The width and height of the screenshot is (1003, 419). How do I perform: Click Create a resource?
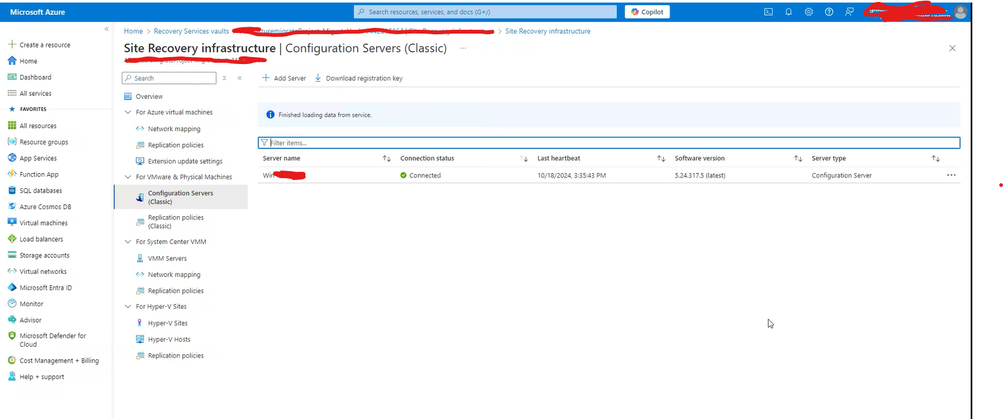[x=39, y=45]
